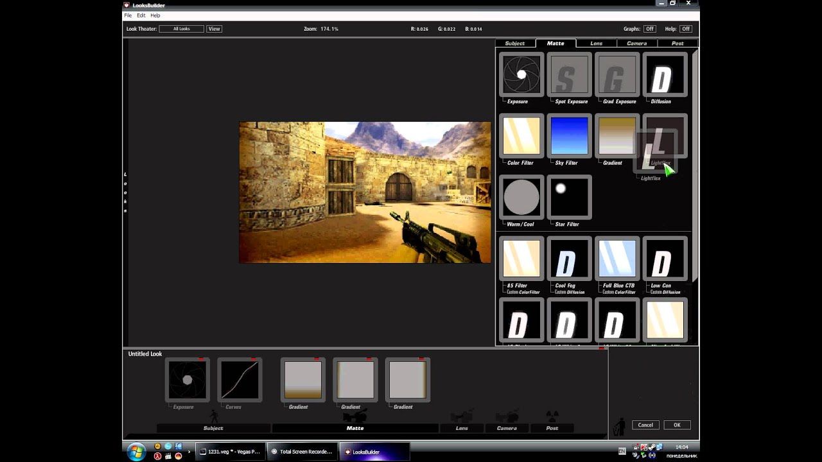Toggle the Help Off switch
This screenshot has height=462, width=822.
pyautogui.click(x=686, y=29)
